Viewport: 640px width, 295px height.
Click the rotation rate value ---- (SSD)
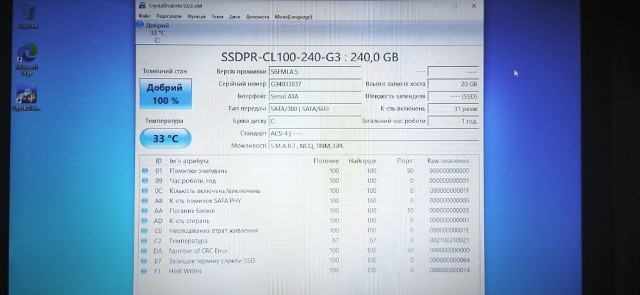point(453,96)
